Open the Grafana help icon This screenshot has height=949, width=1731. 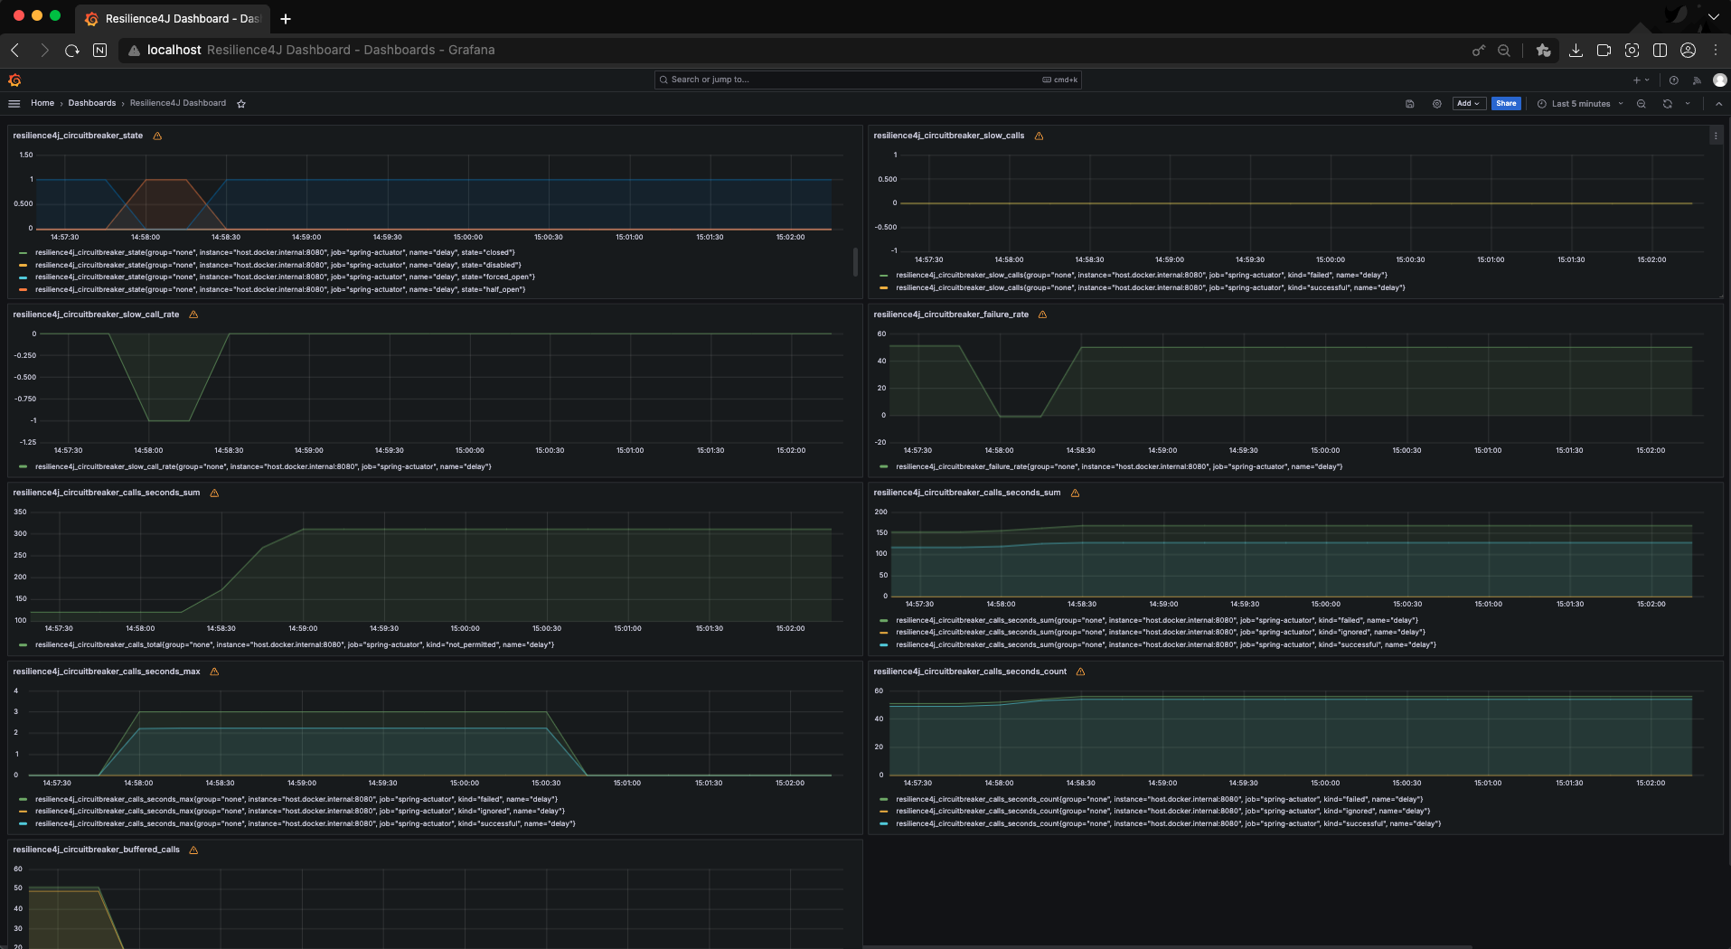point(1674,80)
